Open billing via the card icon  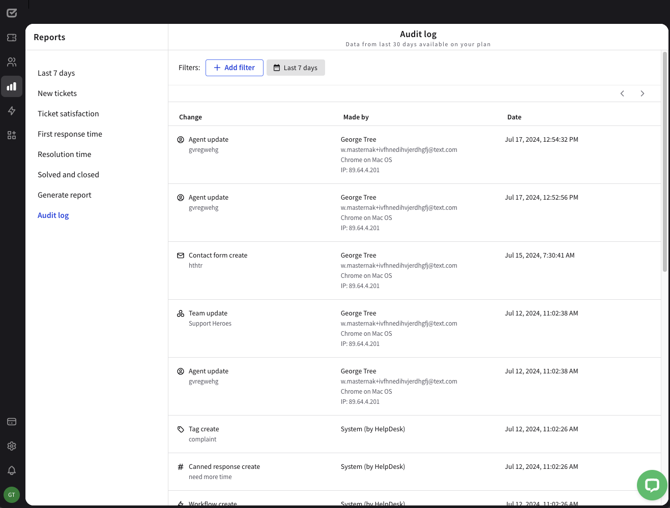(12, 421)
